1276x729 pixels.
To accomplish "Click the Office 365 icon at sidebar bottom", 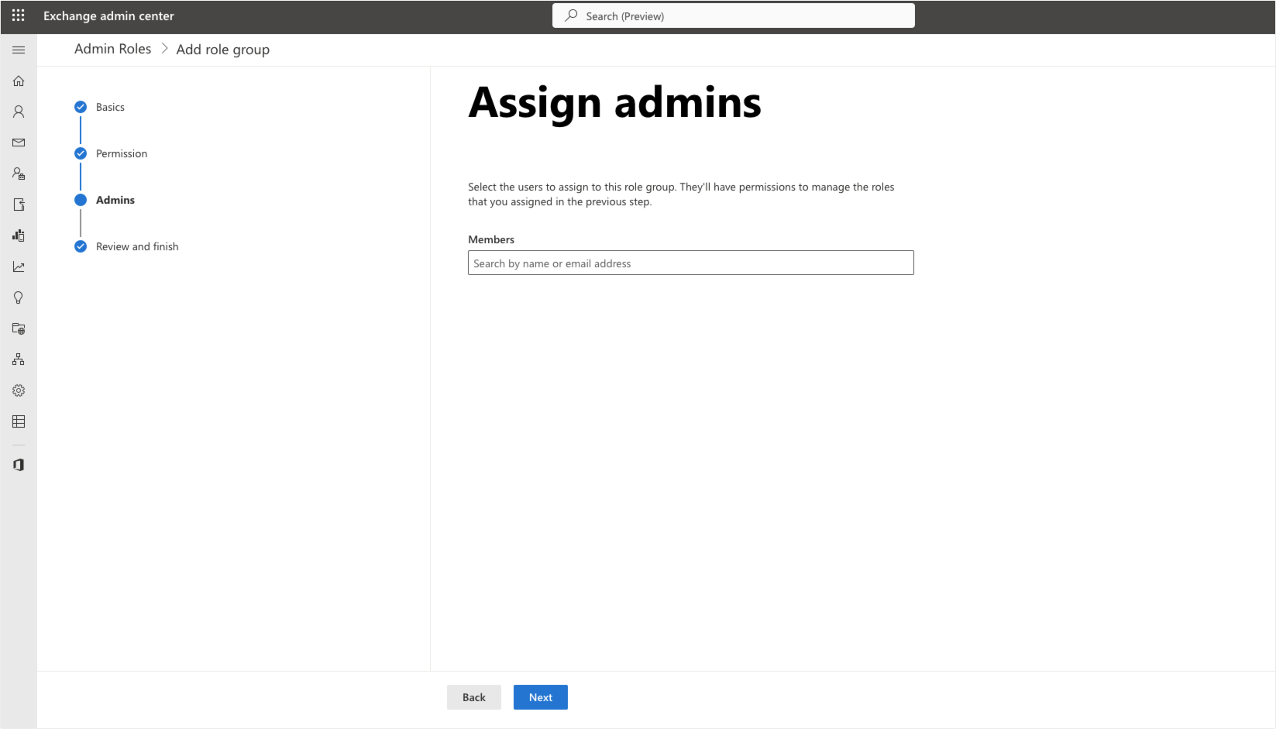I will coord(18,464).
